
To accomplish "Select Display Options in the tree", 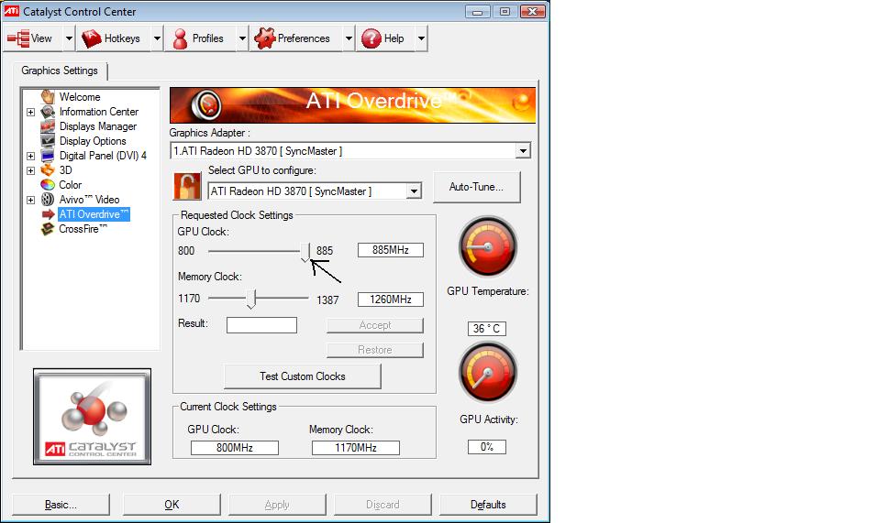I will [93, 140].
